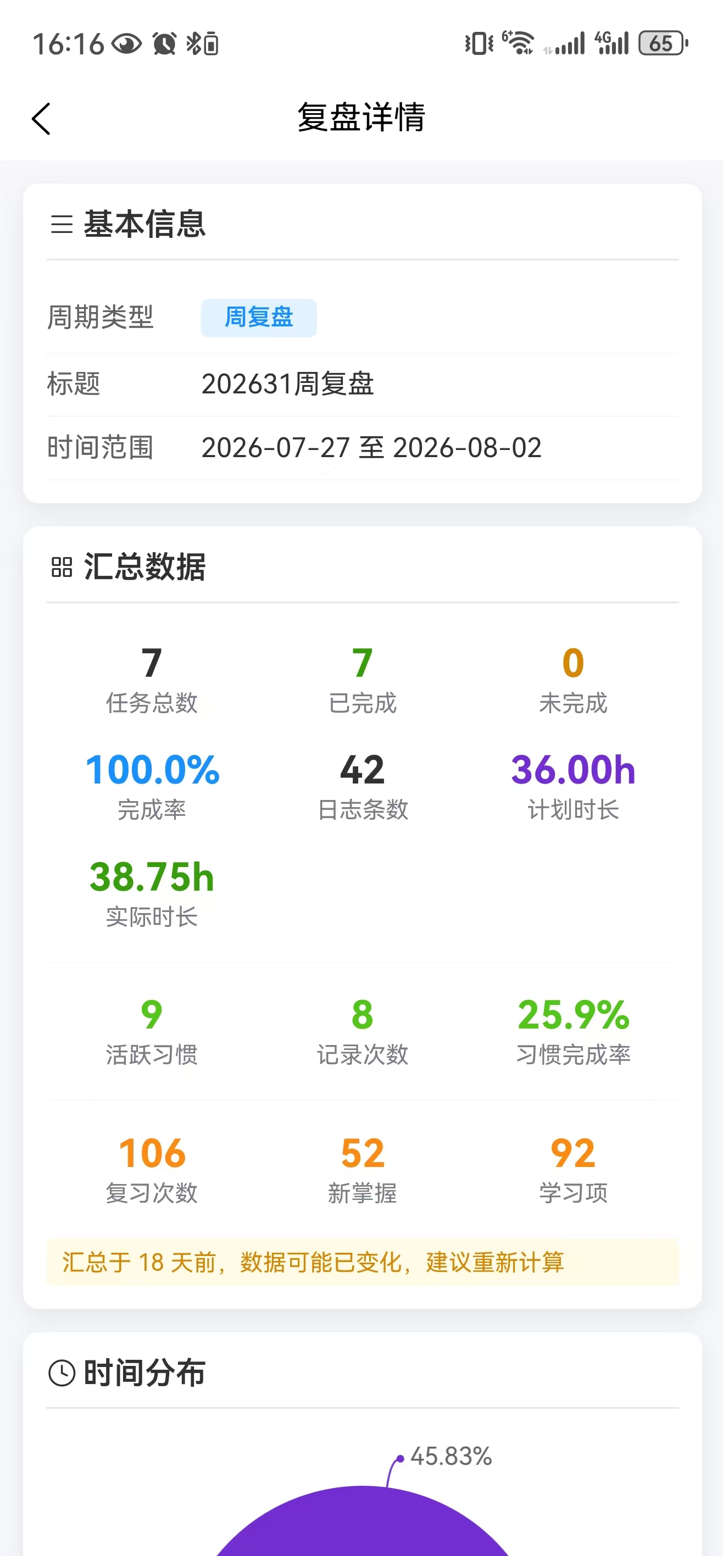Image resolution: width=723 pixels, height=1556 pixels.
Task: Tap the 45.83% pie chart label
Action: [x=451, y=1457]
